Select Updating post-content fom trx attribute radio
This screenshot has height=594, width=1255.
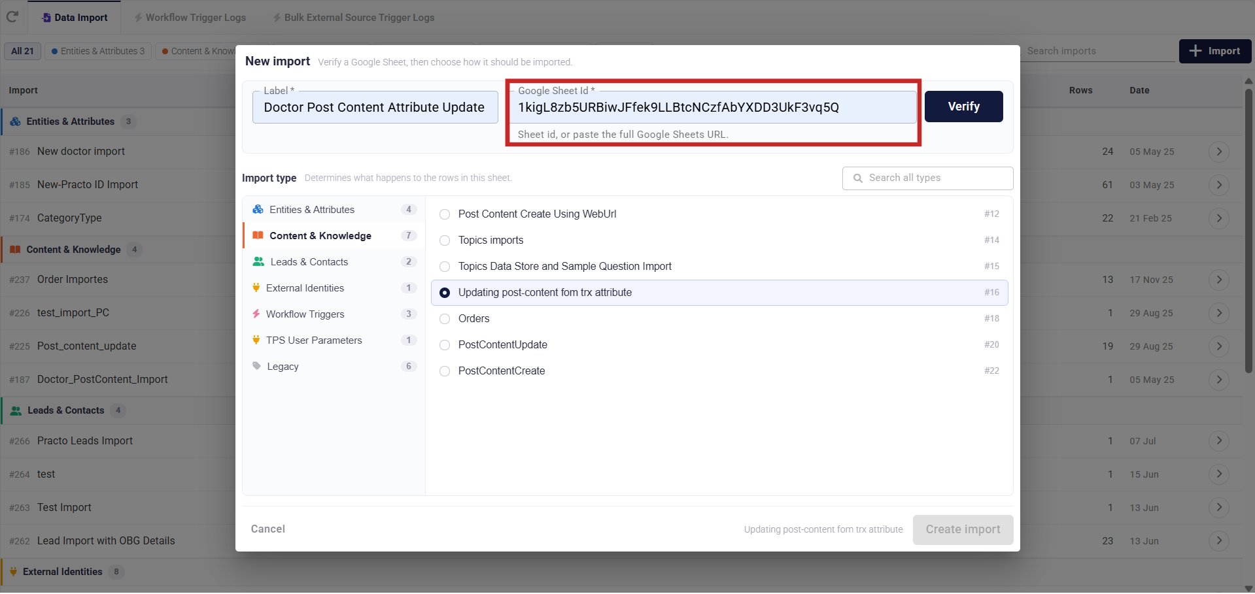coord(445,293)
